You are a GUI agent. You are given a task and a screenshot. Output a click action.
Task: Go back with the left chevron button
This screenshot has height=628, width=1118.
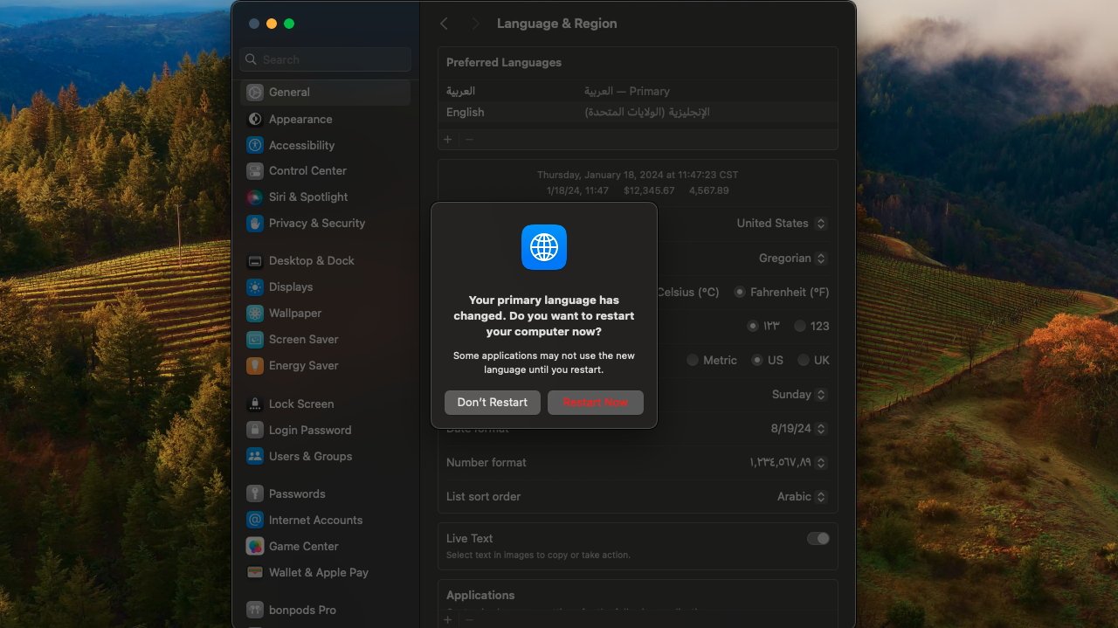pyautogui.click(x=444, y=24)
